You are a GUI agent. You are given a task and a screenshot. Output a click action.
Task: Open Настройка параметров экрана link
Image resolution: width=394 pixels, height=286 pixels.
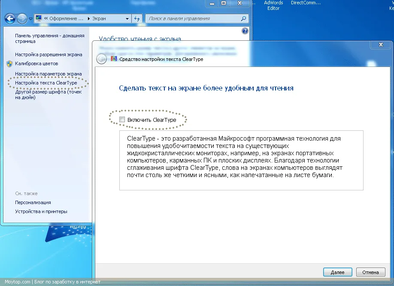click(x=48, y=74)
